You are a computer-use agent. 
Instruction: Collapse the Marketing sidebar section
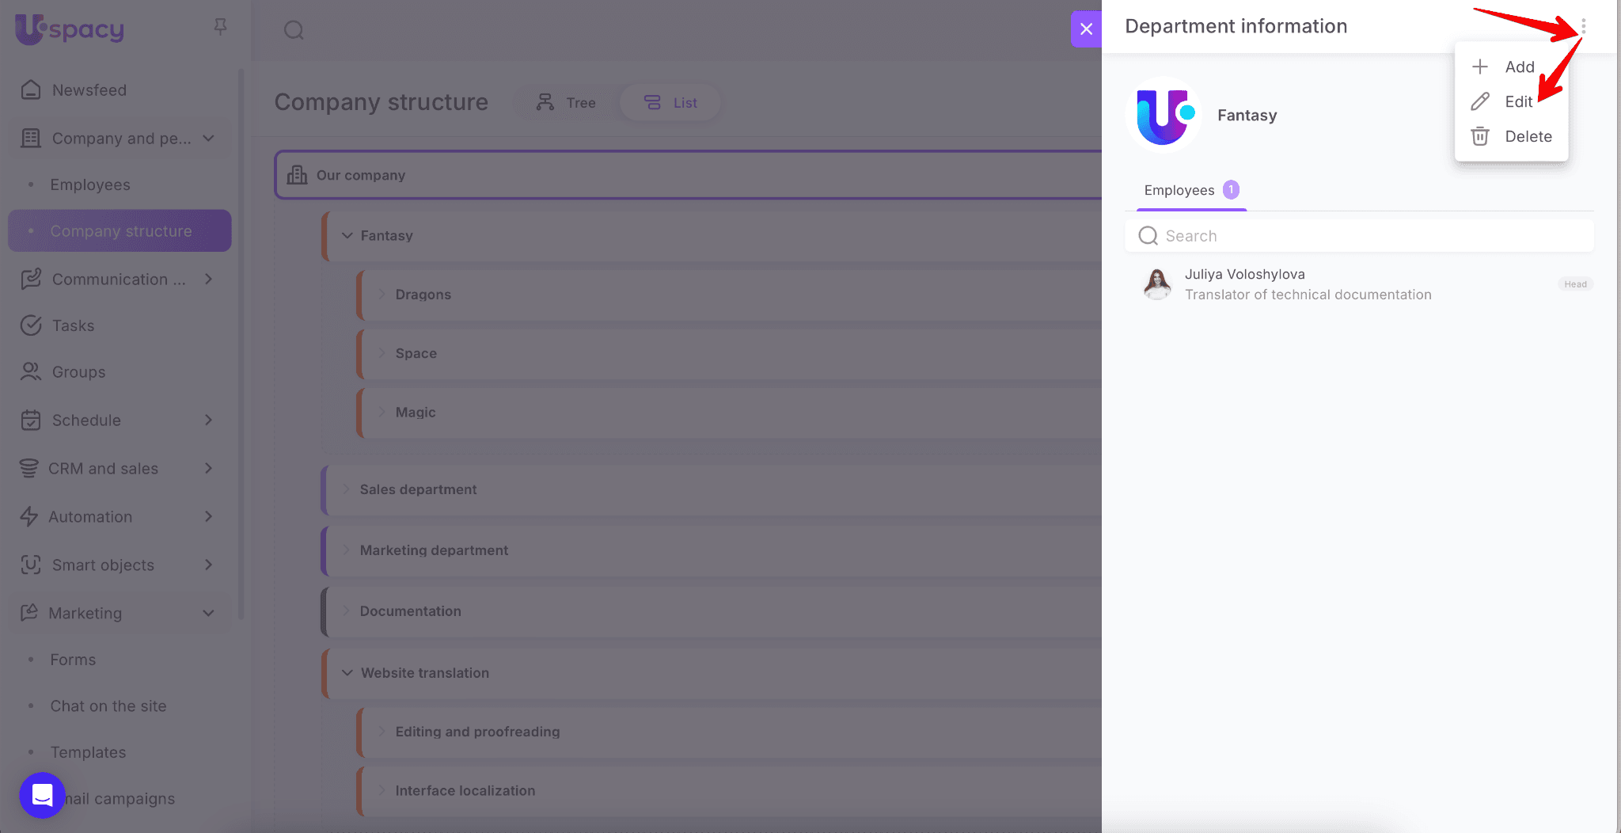tap(208, 613)
